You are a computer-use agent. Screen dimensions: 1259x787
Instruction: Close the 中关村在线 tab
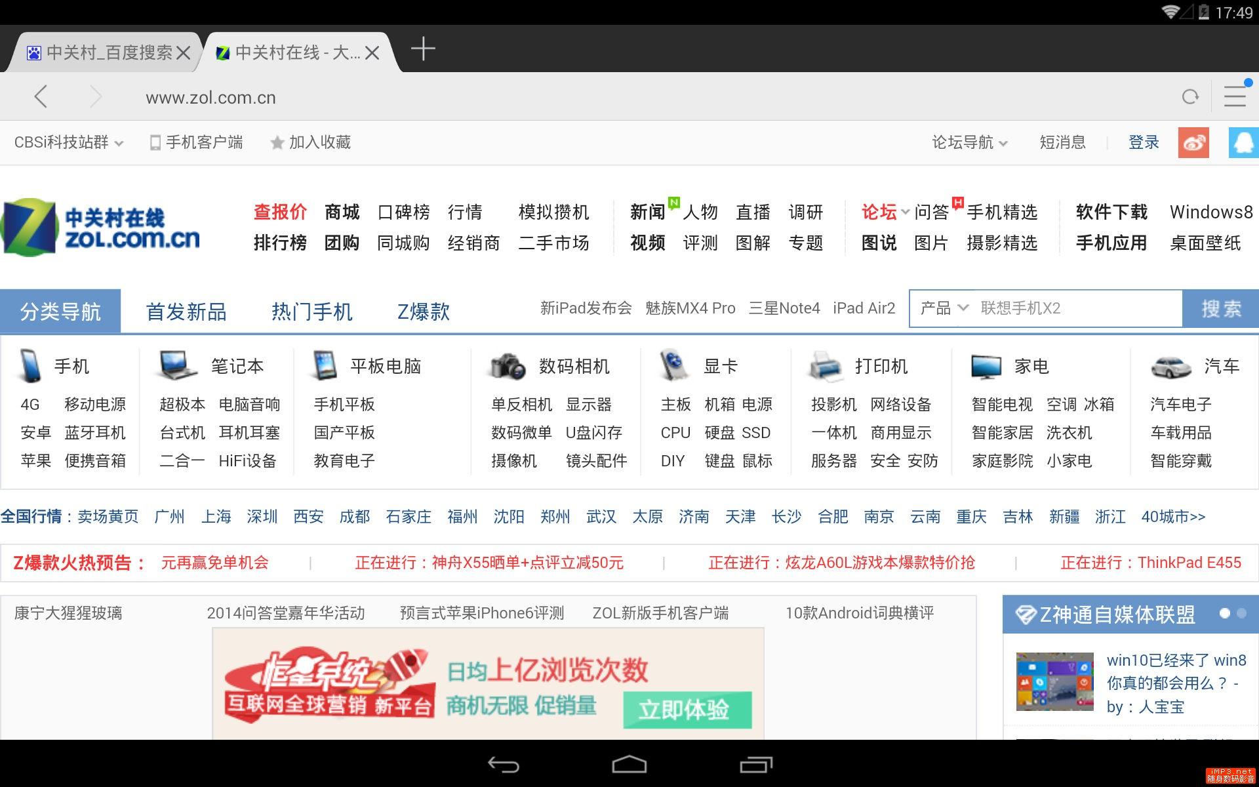click(372, 52)
